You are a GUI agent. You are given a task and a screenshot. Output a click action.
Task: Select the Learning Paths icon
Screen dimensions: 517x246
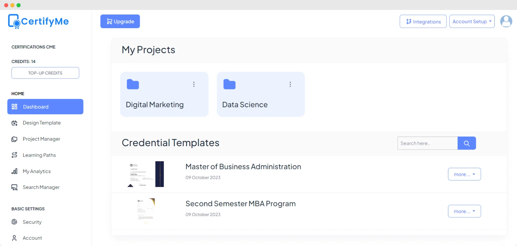[x=15, y=155]
